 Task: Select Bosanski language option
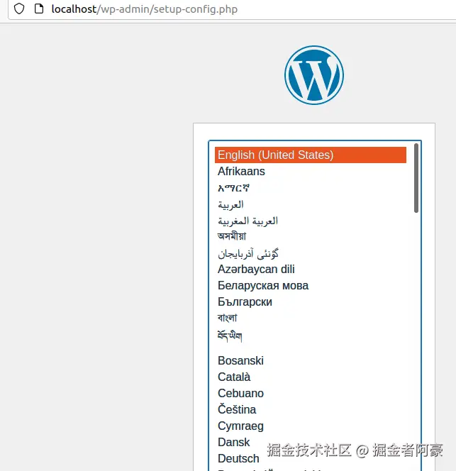[x=311, y=361]
